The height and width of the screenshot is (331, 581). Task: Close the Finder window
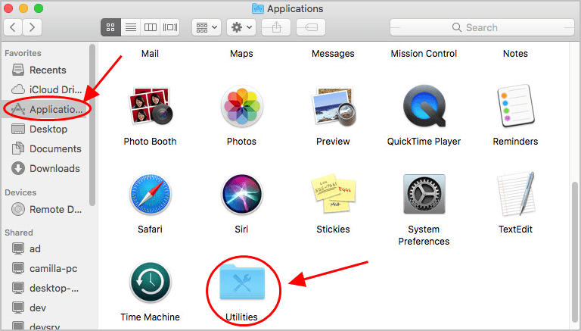tap(8, 8)
